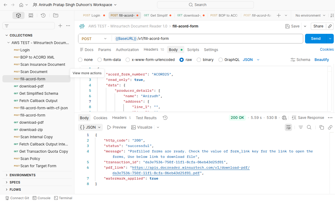Open the POST method dropdown
This screenshot has height=201, width=335.
pyautogui.click(x=94, y=39)
